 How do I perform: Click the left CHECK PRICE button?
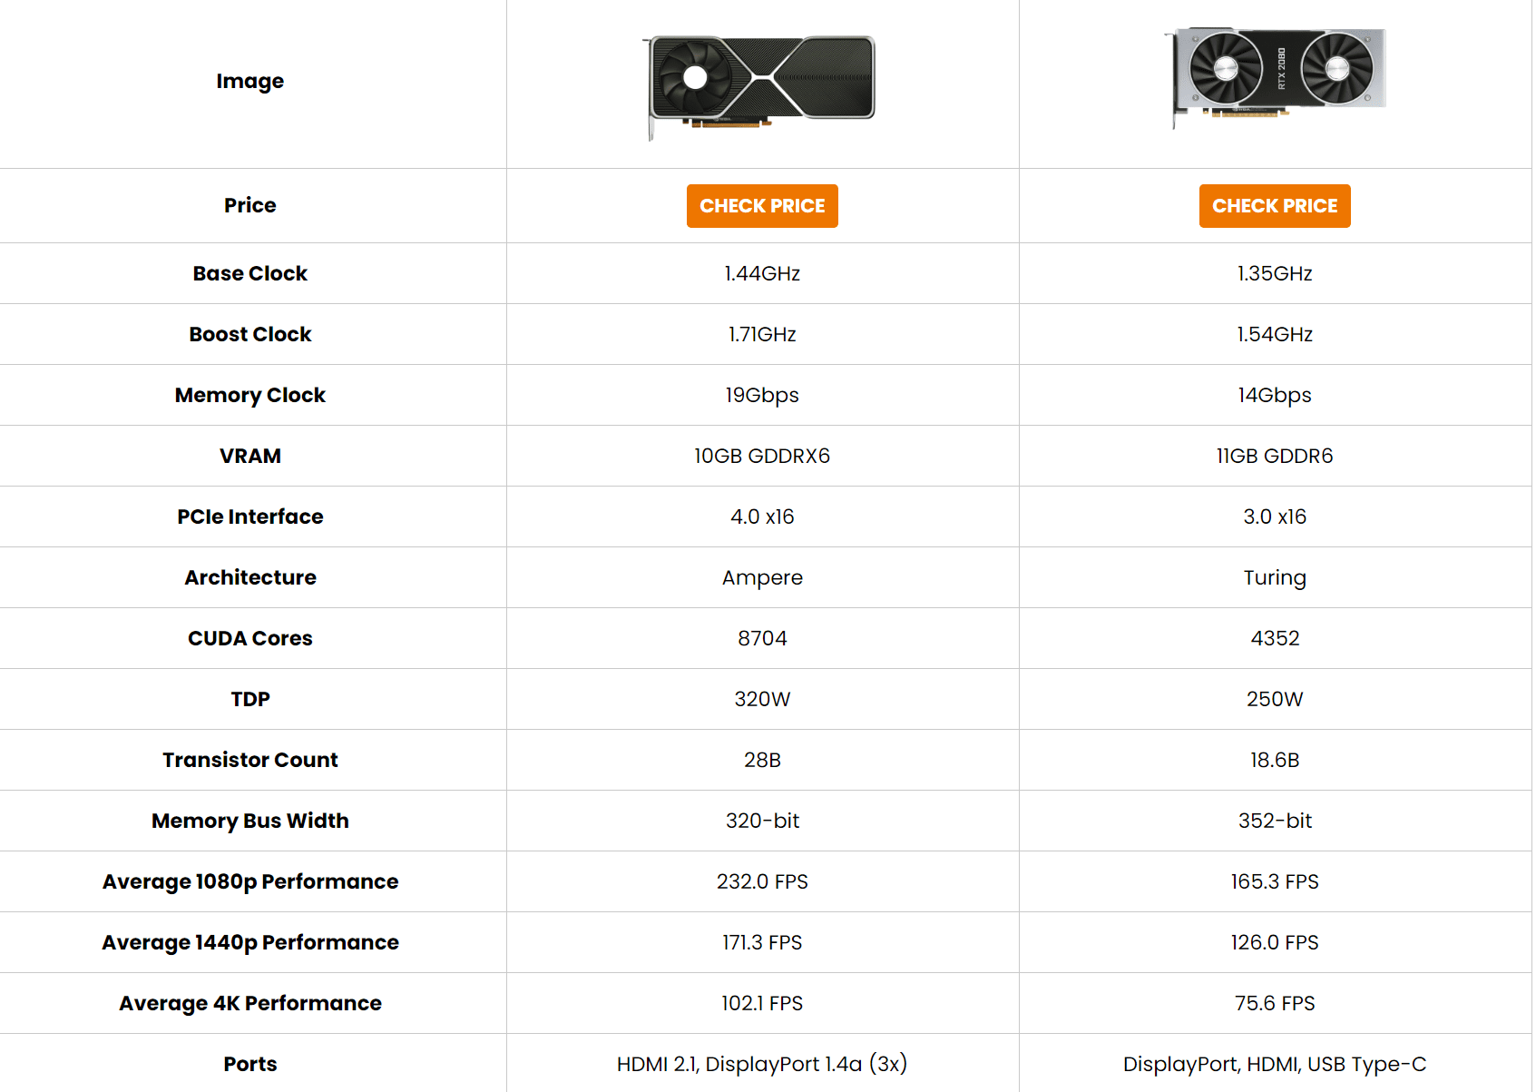click(x=762, y=206)
